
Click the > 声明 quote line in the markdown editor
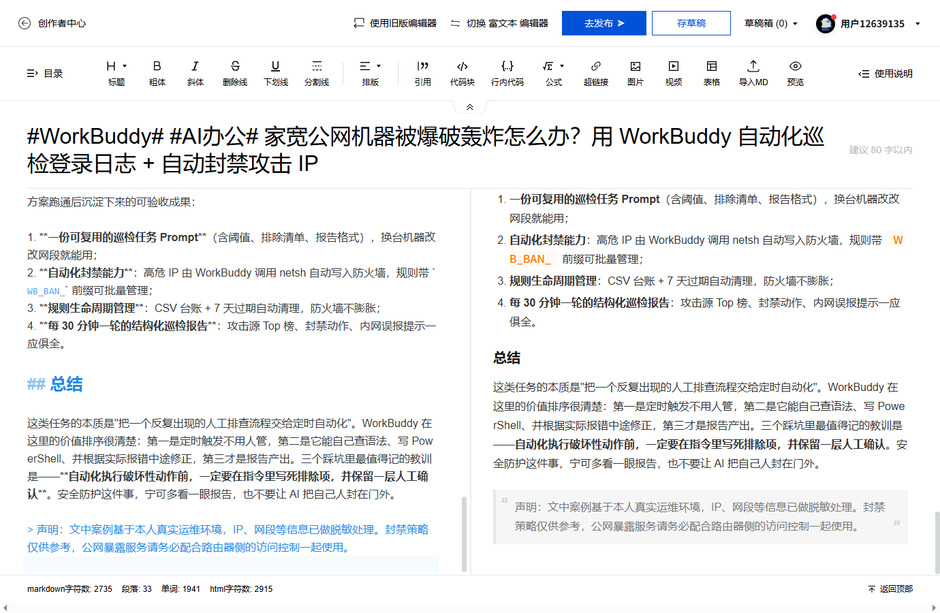(228, 538)
